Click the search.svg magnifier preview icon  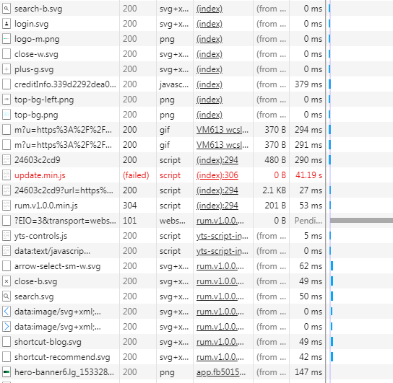click(7, 296)
